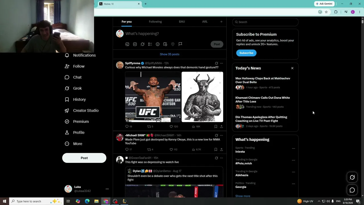Open the demonic drawing image thumbnail
Viewport: 364px width, 205px height.
click(x=202, y=97)
